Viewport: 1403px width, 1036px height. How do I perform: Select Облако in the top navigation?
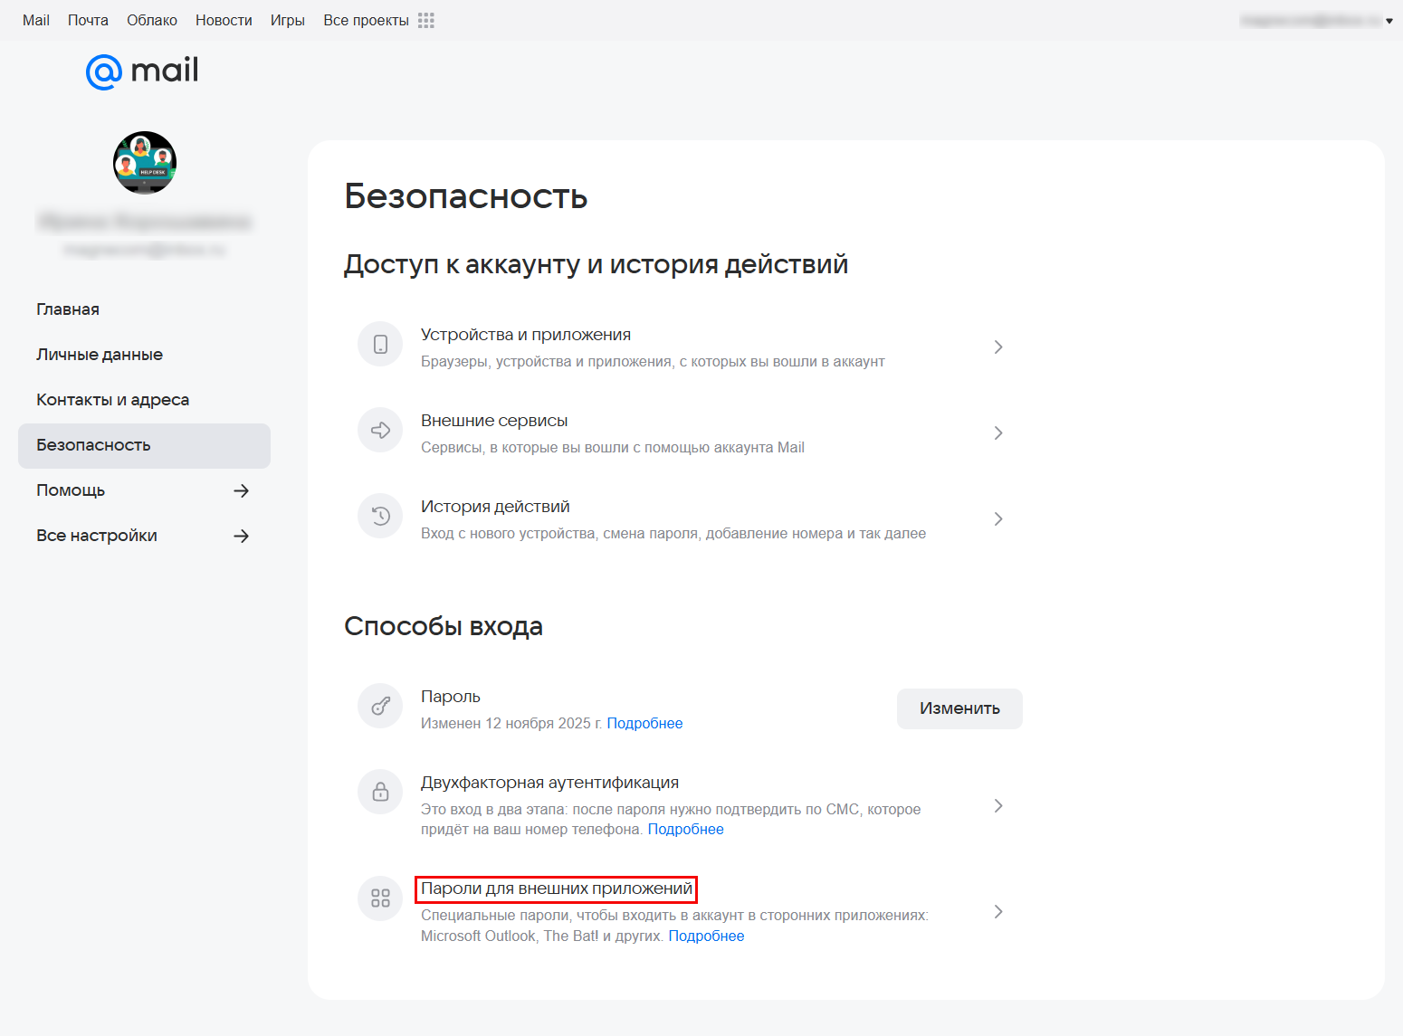152,20
